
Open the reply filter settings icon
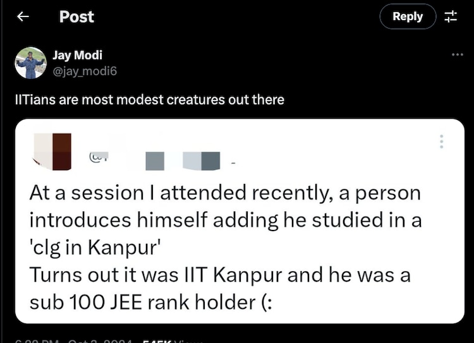point(451,17)
